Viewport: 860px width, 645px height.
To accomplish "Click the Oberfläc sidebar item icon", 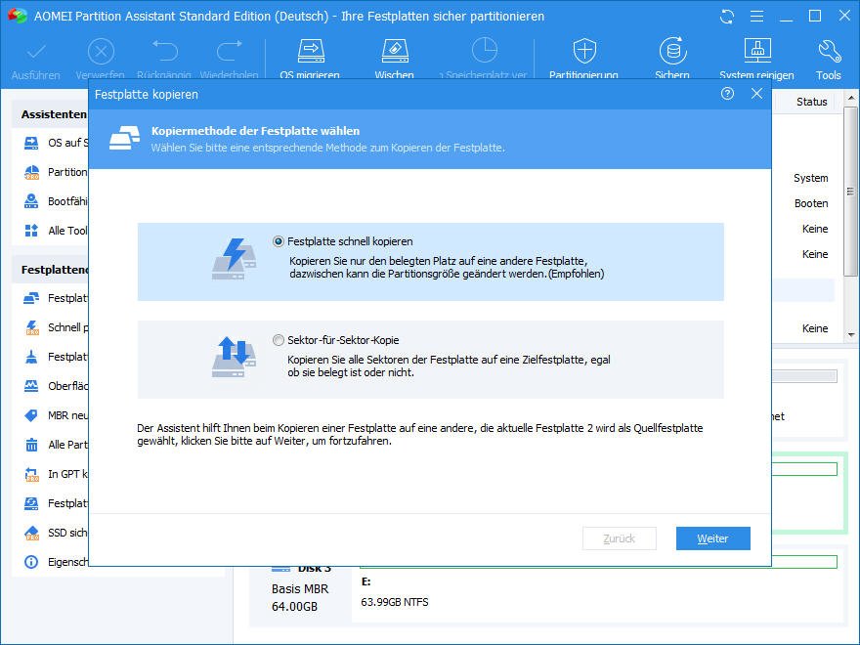I will 31,386.
